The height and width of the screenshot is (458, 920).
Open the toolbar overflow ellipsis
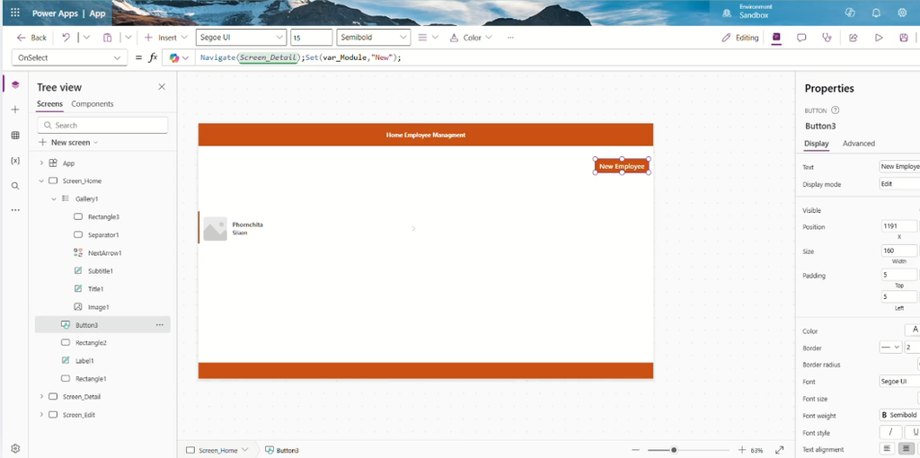point(510,38)
